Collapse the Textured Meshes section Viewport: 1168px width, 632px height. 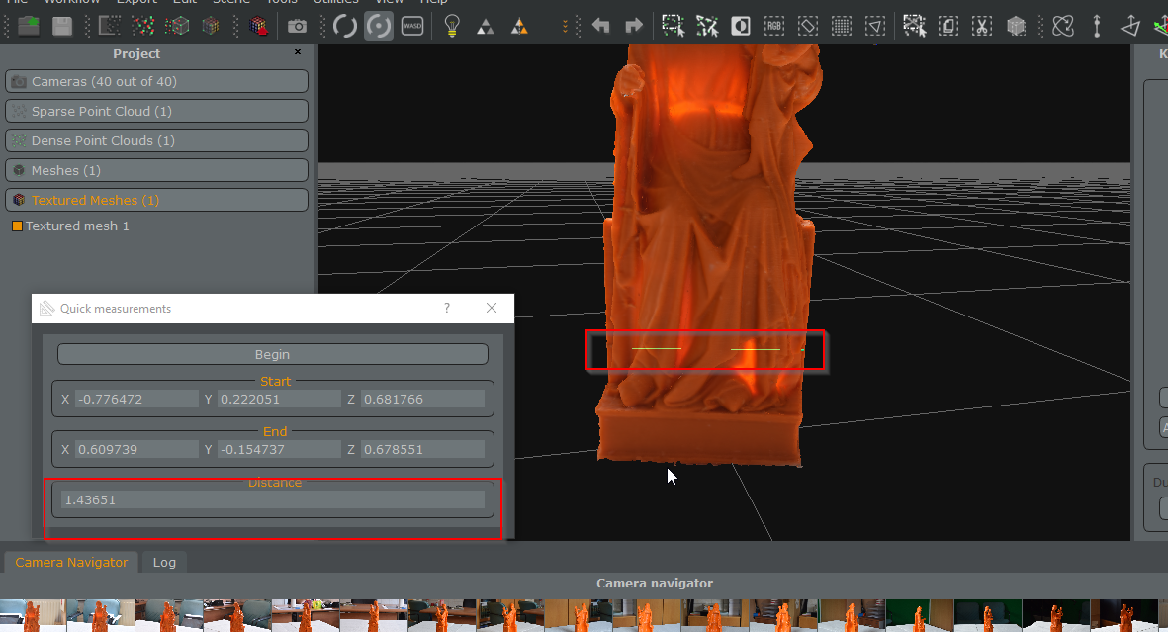pyautogui.click(x=156, y=200)
